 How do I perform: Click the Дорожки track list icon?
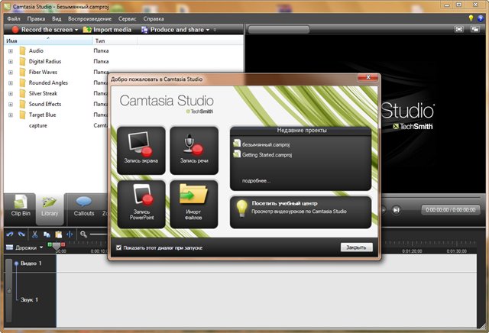[x=10, y=247]
